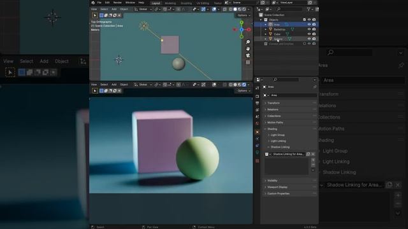
Task: Toggle proportional editing in top viewport header
Action: (178, 9)
